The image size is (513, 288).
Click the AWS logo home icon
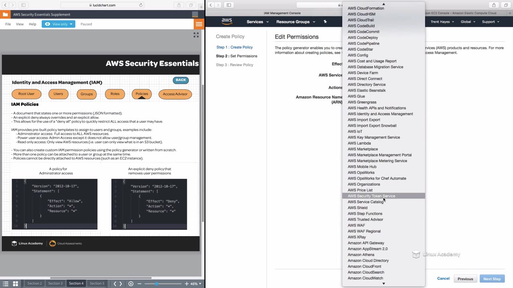pos(227,22)
